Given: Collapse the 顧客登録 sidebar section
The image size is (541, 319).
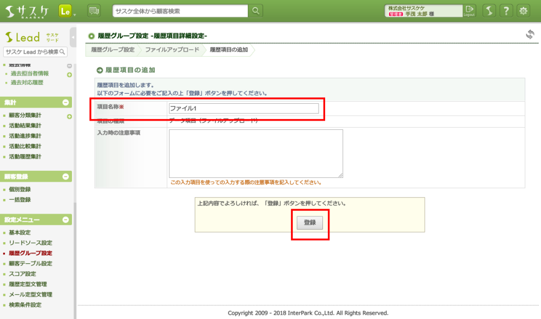Looking at the screenshot, I should click(x=66, y=176).
